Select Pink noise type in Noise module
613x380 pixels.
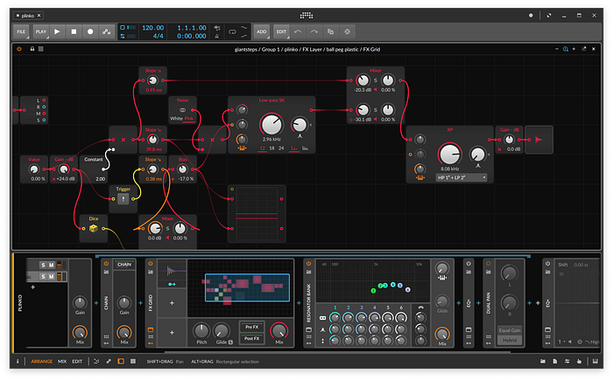pos(189,119)
